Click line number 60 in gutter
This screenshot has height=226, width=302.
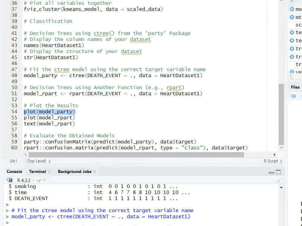pyautogui.click(x=14, y=148)
